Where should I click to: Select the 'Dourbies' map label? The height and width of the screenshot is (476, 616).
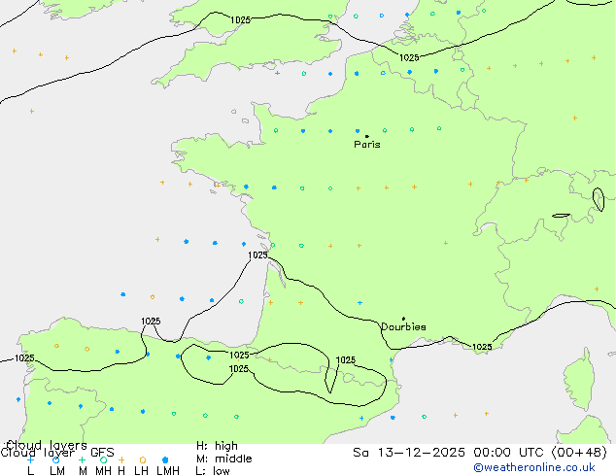tap(403, 326)
